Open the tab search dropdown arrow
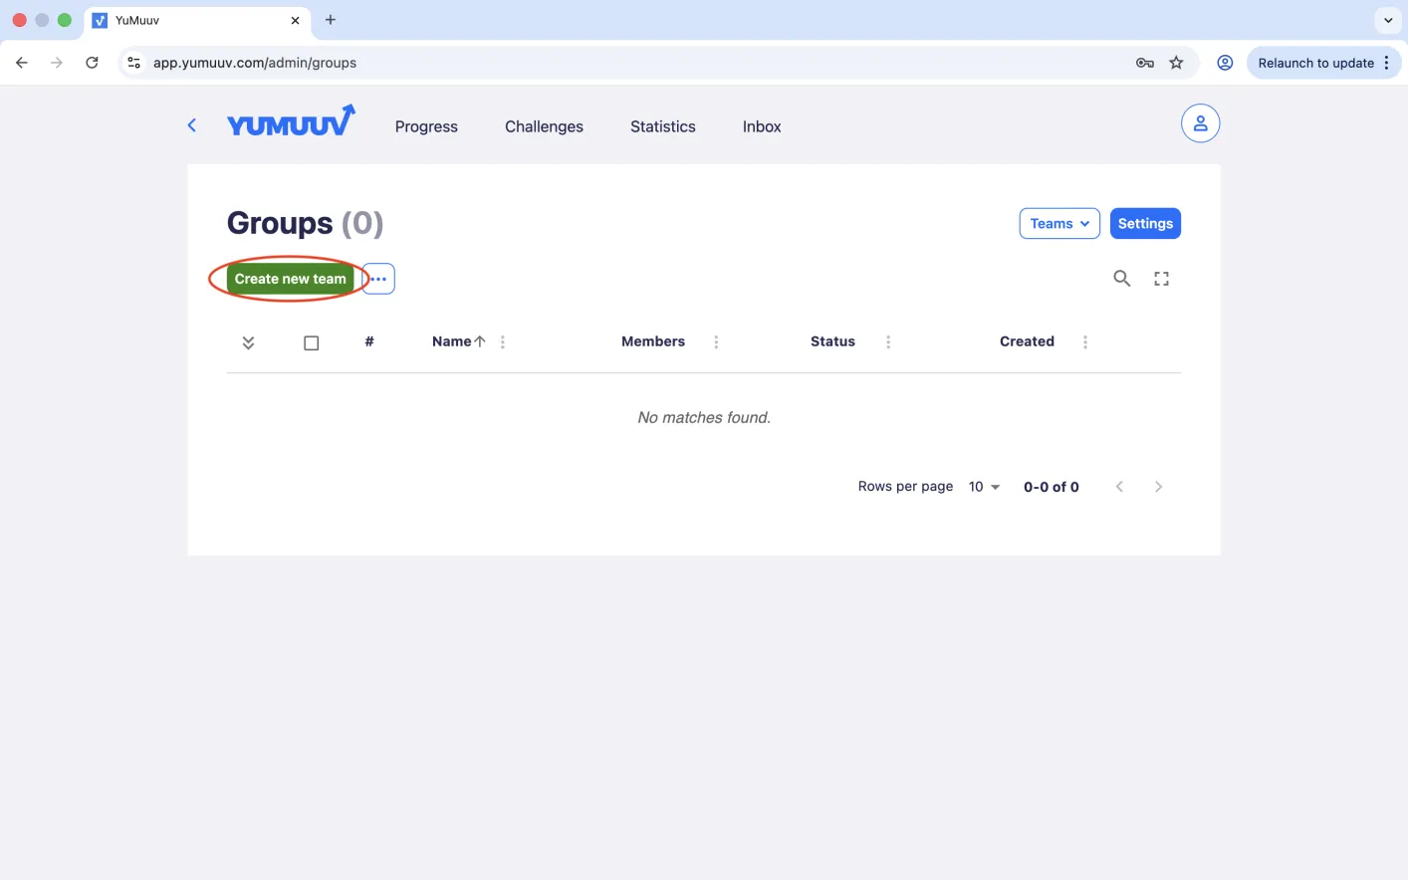This screenshot has height=880, width=1408. coord(1388,20)
